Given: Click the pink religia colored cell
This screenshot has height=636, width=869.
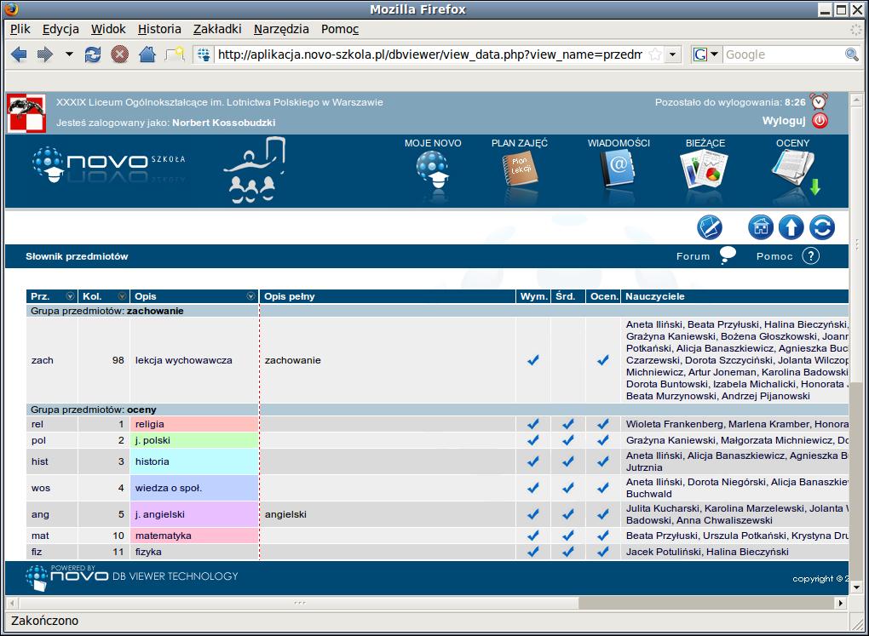Looking at the screenshot, I should [x=194, y=424].
